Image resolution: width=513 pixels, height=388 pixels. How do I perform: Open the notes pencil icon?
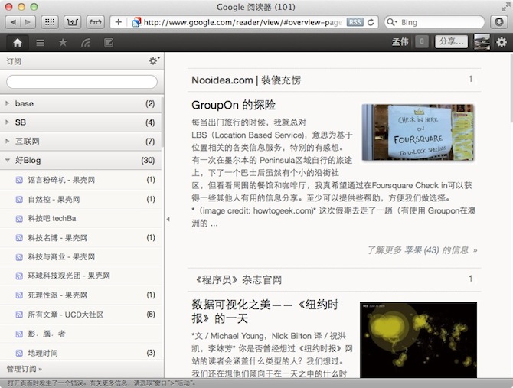(x=109, y=43)
